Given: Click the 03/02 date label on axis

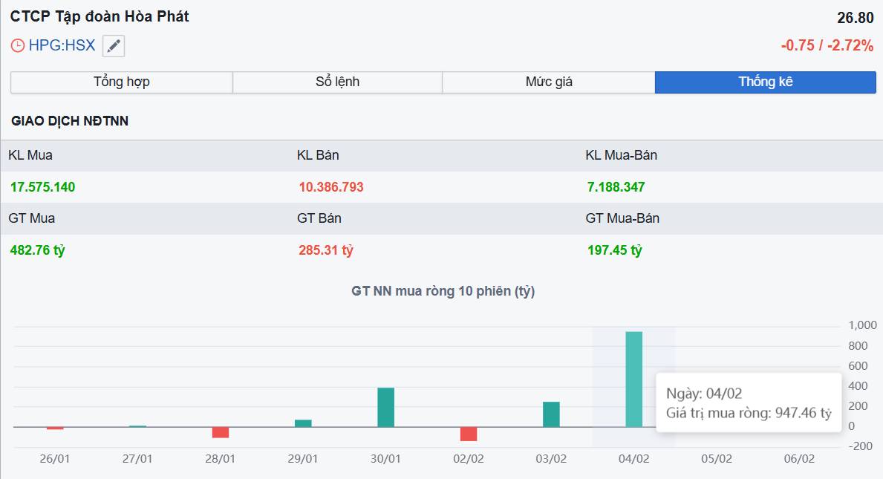Looking at the screenshot, I should pos(551,459).
